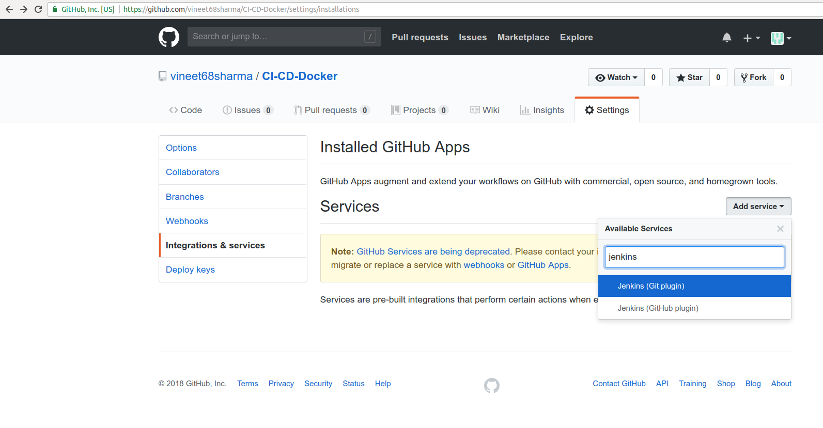Switch to the Insights tab
Image resolution: width=823 pixels, height=428 pixels.
(x=542, y=110)
